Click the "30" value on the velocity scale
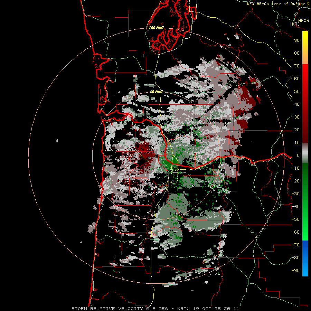311x311 pixels. [297, 117]
